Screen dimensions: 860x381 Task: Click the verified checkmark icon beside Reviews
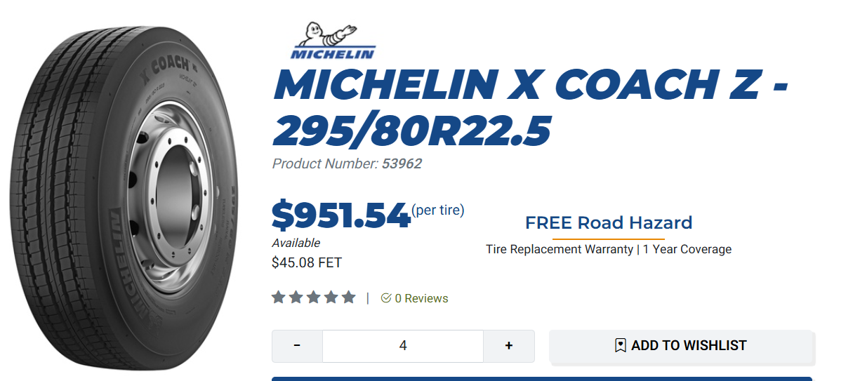[385, 298]
